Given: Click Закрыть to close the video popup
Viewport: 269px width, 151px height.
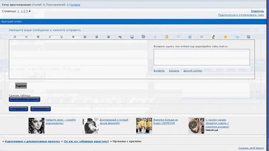Looking at the screenshot, I should click(174, 71).
